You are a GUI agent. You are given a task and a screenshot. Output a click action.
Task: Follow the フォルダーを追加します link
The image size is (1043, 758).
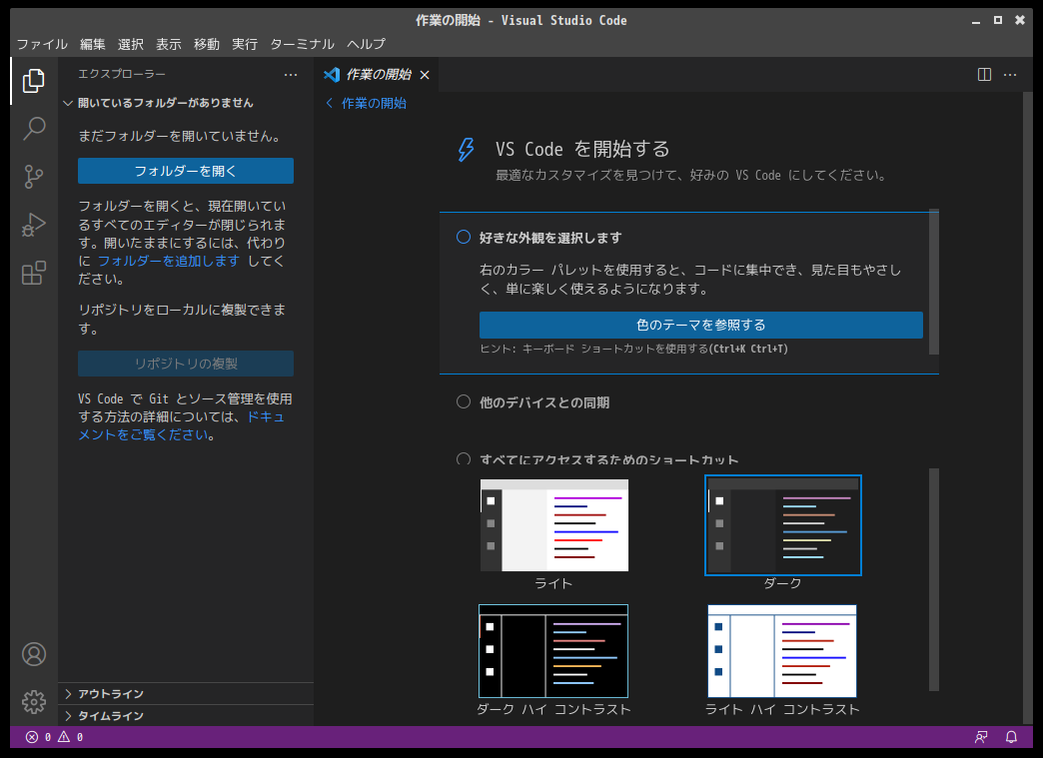point(168,261)
